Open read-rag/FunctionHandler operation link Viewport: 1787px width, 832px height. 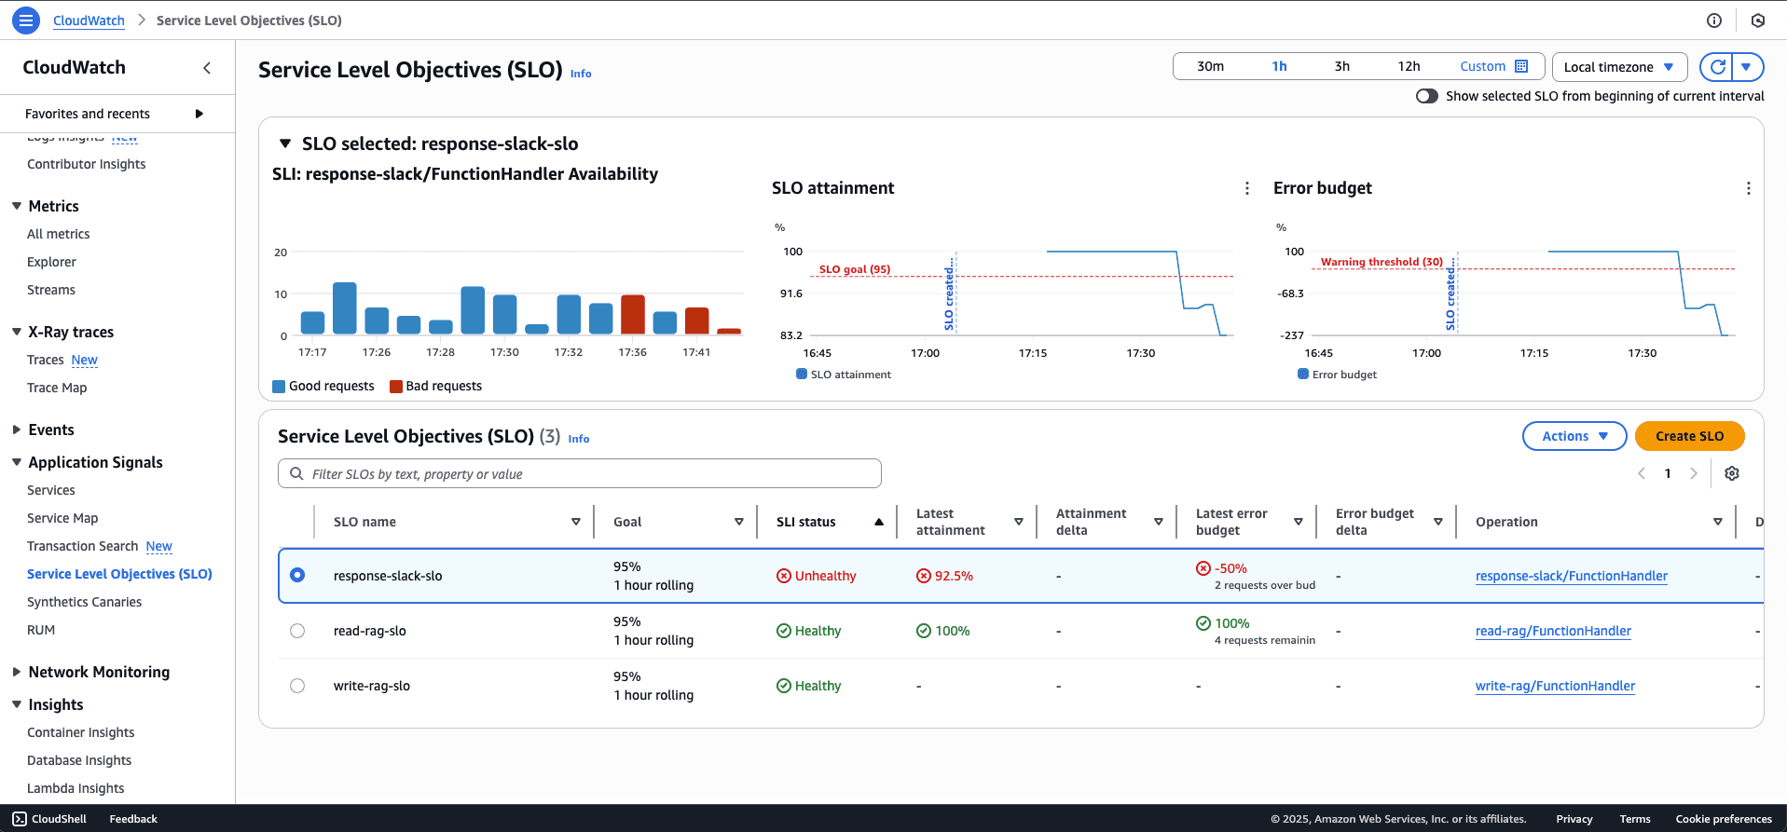coord(1553,631)
